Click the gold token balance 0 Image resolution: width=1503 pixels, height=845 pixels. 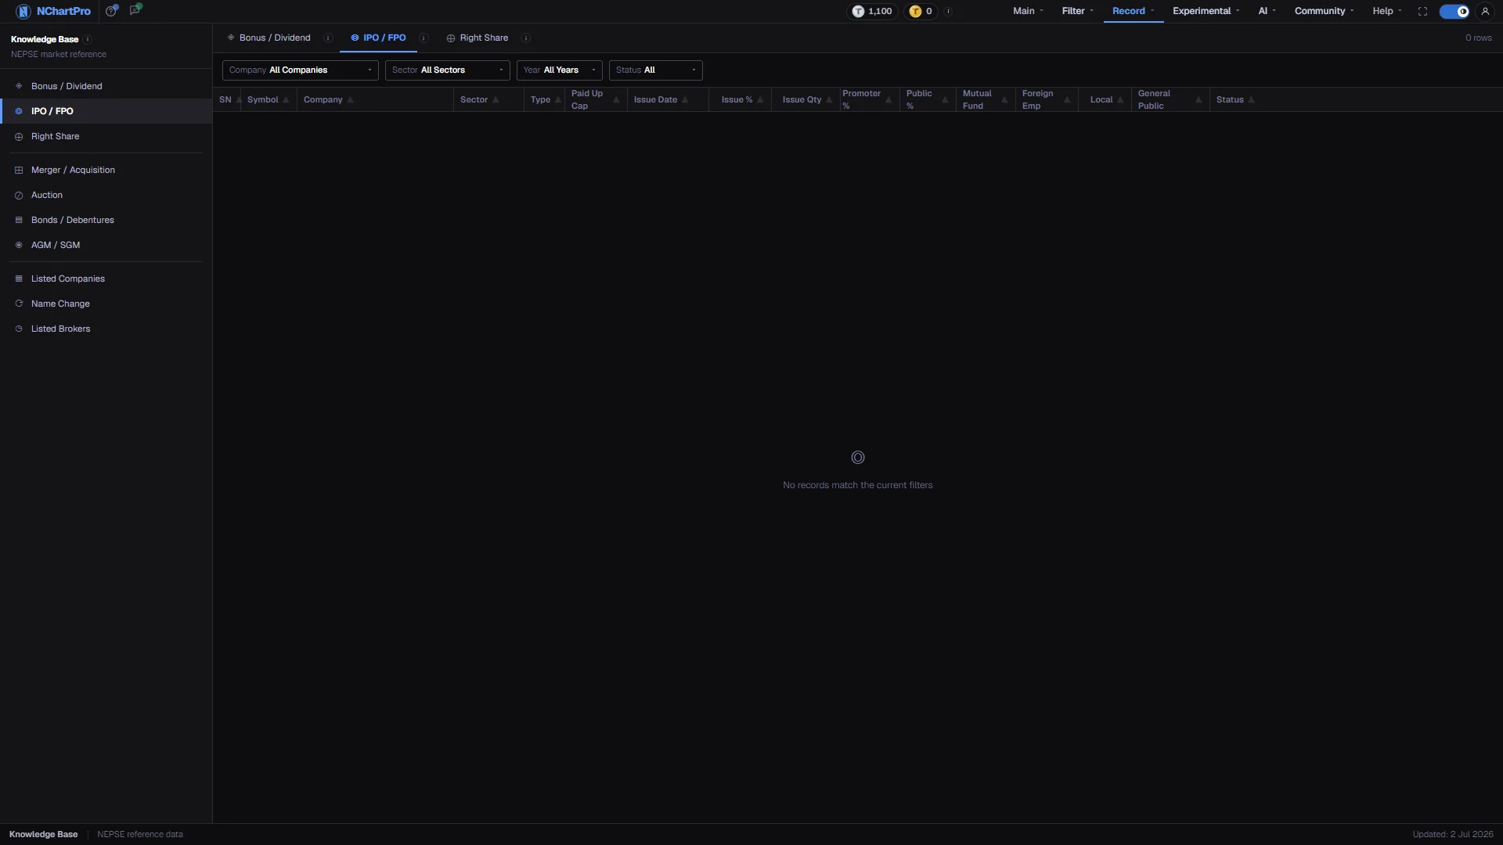coord(921,11)
